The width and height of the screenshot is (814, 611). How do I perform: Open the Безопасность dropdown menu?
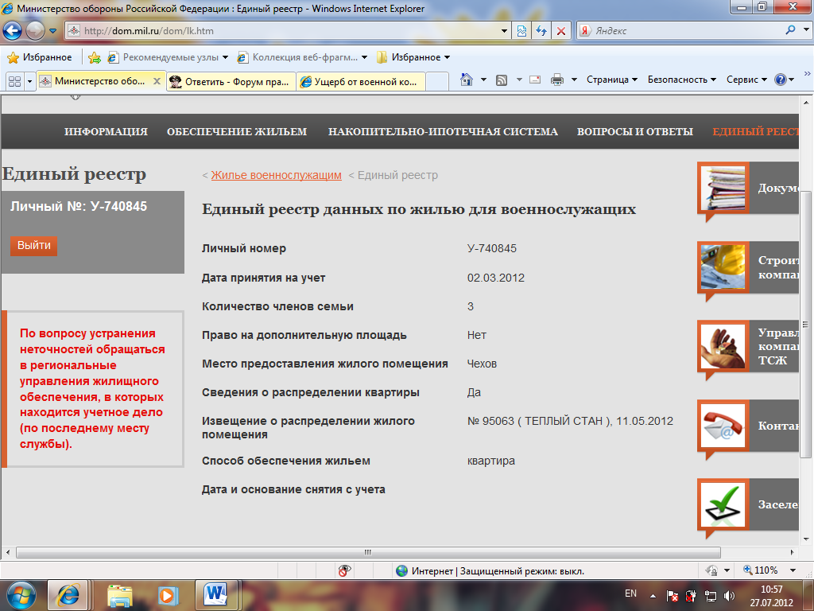pyautogui.click(x=681, y=80)
